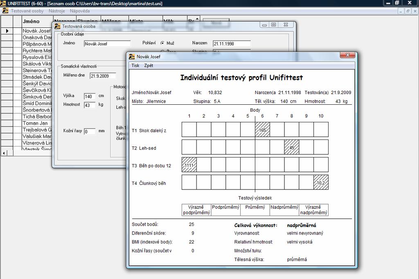Minimize the Testovaná osoba dialog

click(x=264, y=25)
